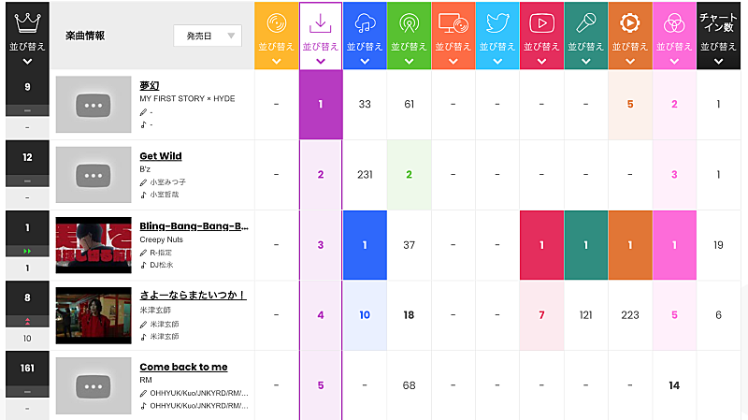Open the 発売日 dropdown
The width and height of the screenshot is (748, 420).
click(x=208, y=36)
